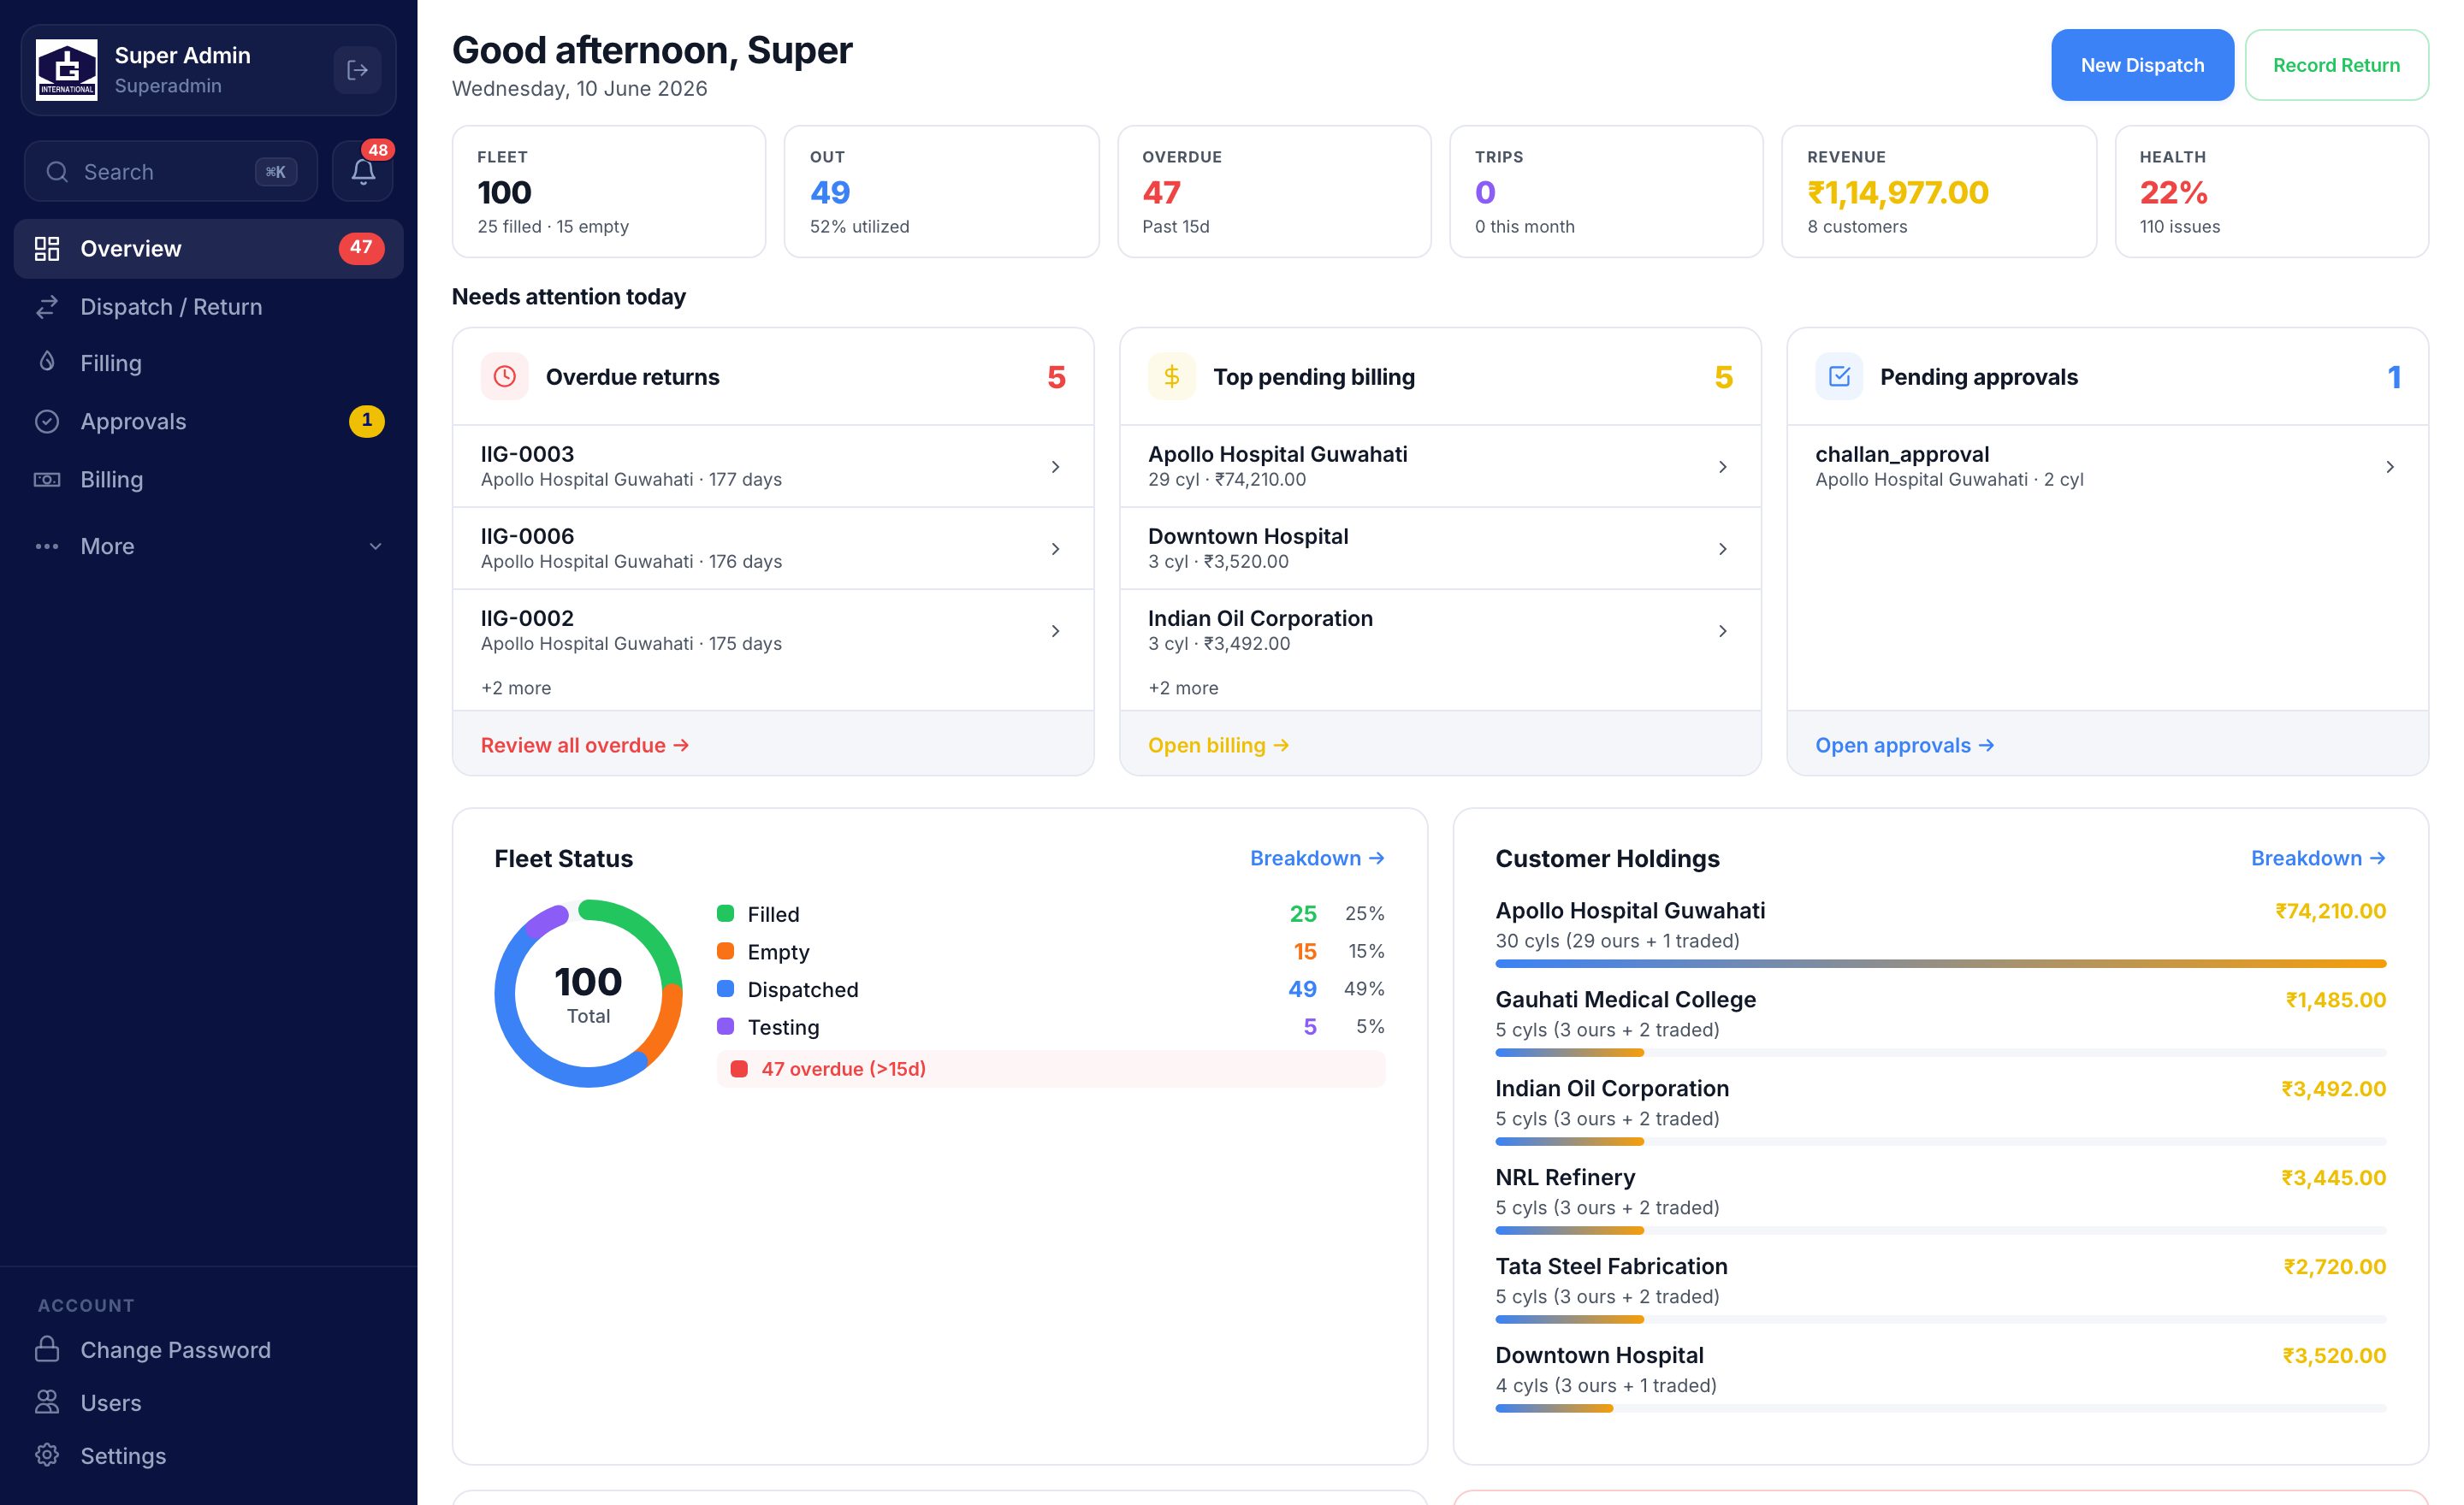
Task: Click the Search input field
Action: (x=171, y=171)
